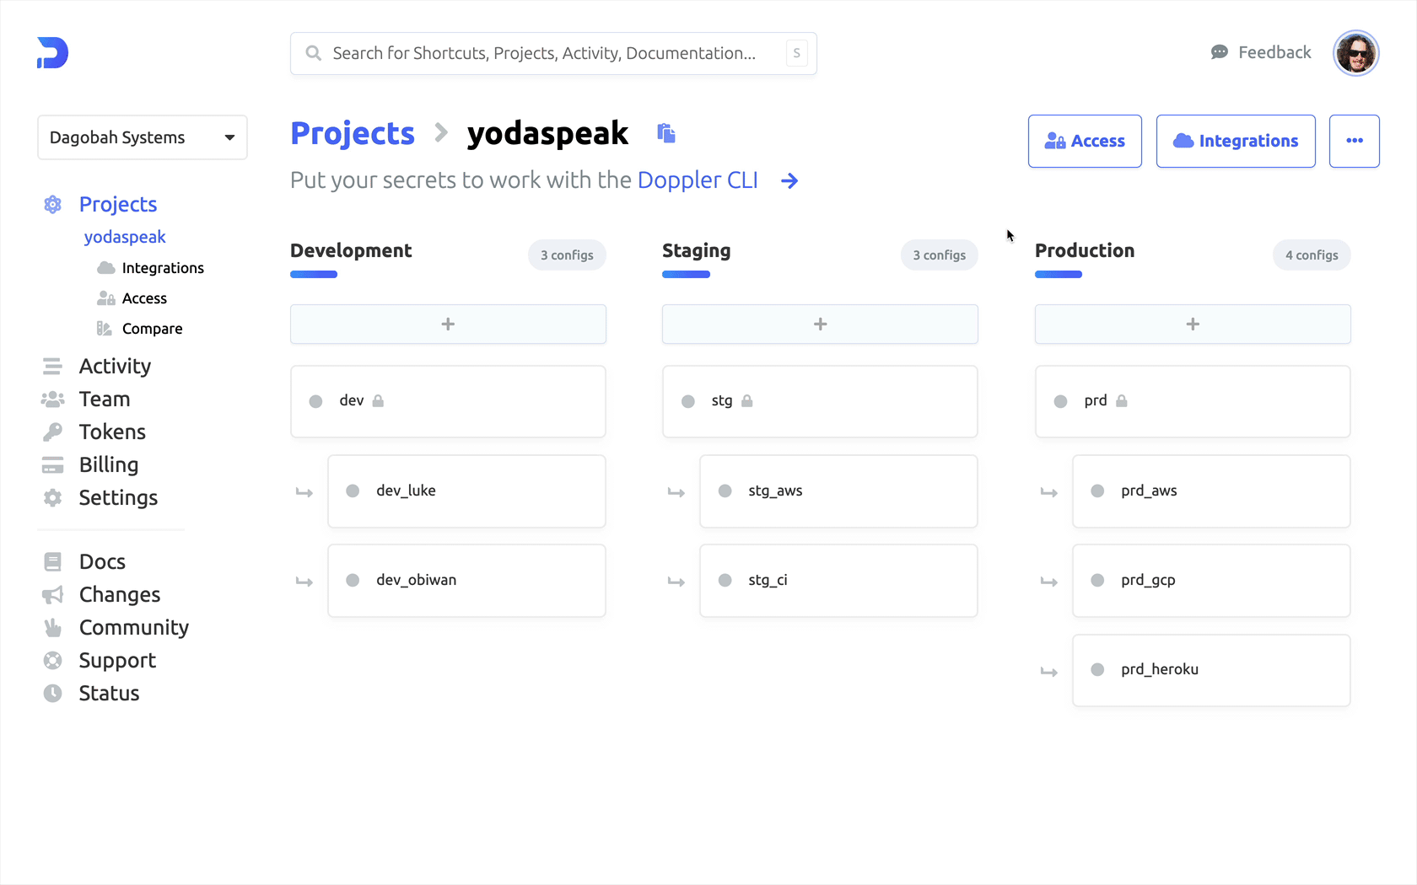Open Changes in sidebar
This screenshot has height=885, width=1417.
[120, 594]
